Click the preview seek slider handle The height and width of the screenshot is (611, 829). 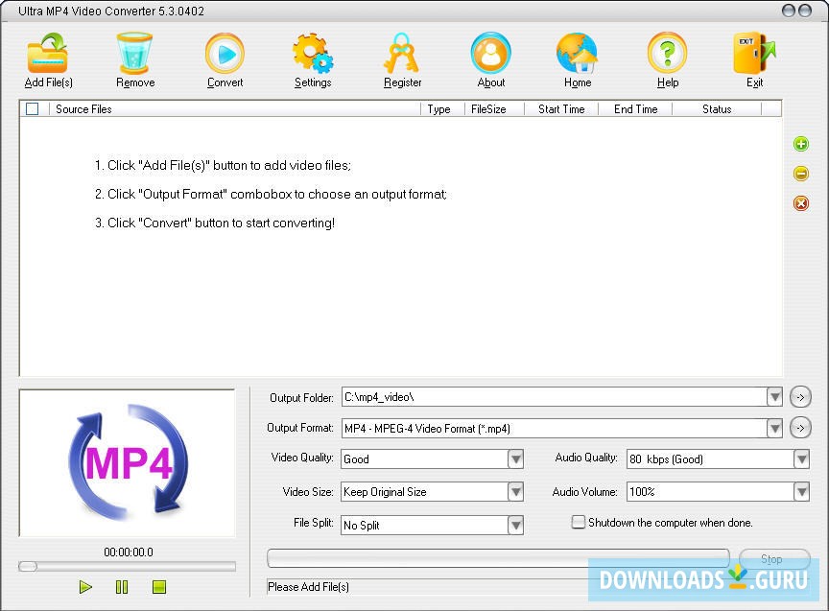pyautogui.click(x=28, y=567)
